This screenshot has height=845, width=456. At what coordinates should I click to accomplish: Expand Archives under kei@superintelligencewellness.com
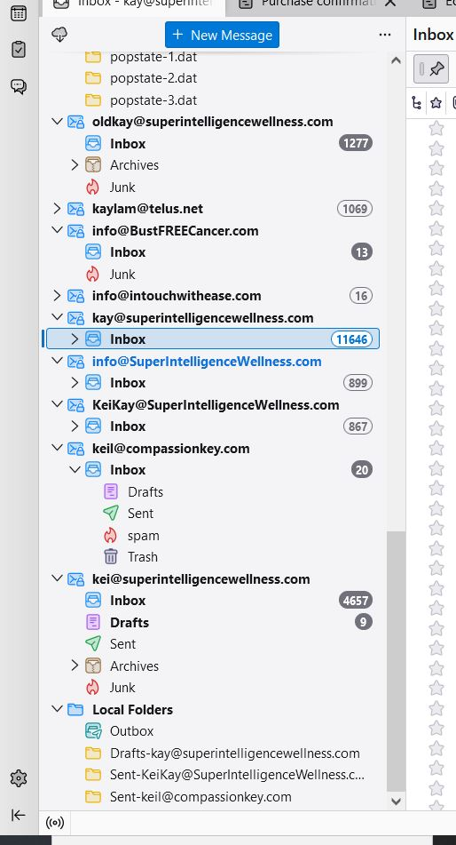tap(75, 666)
